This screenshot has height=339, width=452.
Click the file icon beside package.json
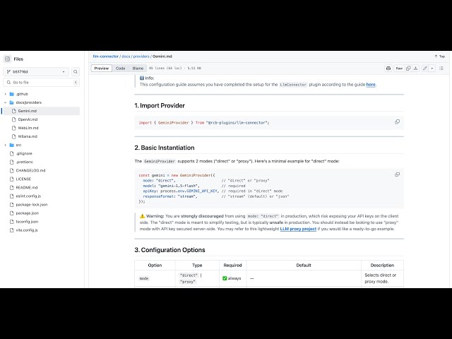point(12,213)
